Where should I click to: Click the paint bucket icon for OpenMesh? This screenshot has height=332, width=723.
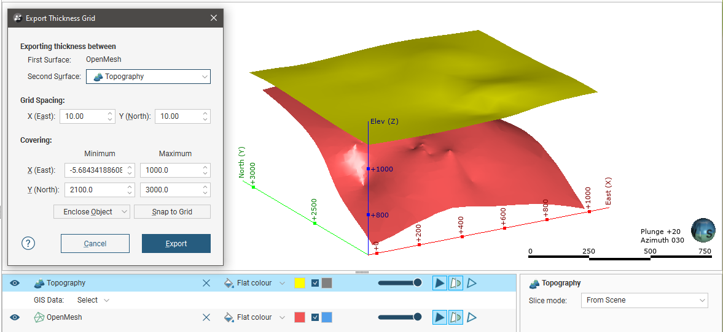click(x=229, y=317)
